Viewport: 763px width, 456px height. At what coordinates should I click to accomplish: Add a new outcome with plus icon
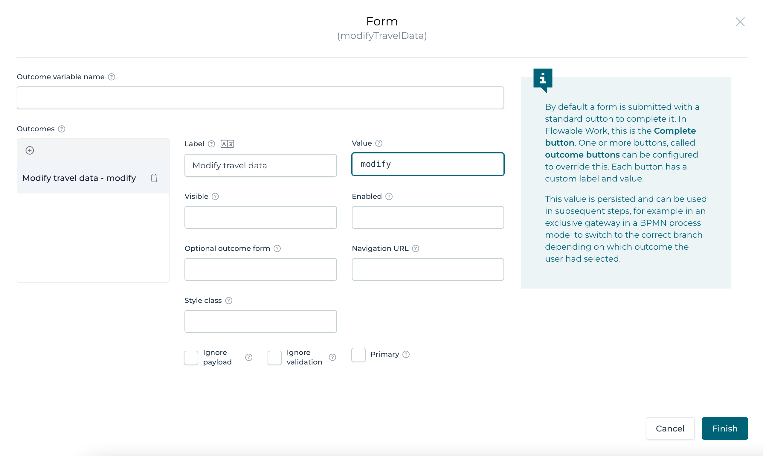(30, 151)
